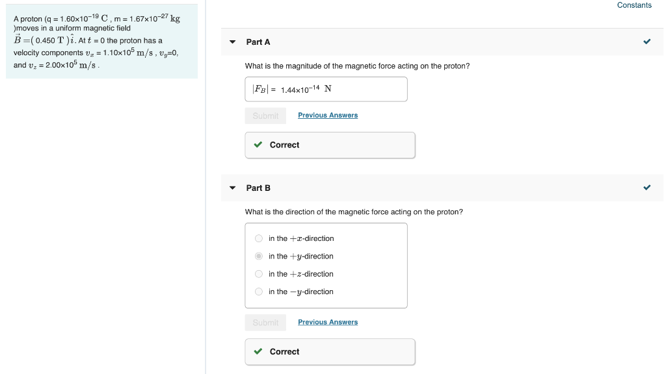Screen dimensions: 666x374
Task: Select the '+x-direction' radio button
Action: [258, 238]
